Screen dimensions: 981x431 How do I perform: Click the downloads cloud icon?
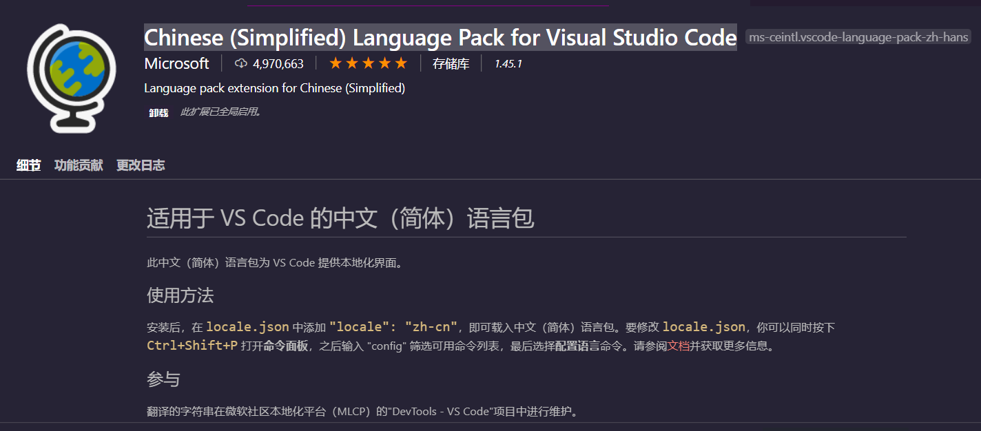(x=240, y=63)
